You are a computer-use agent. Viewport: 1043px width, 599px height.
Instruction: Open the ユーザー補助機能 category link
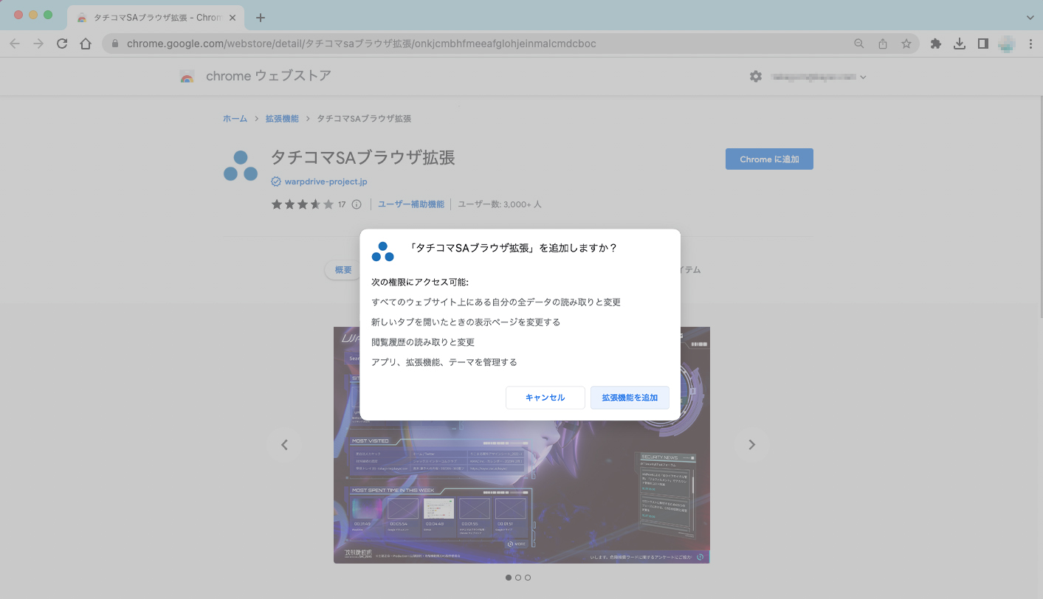tap(411, 204)
